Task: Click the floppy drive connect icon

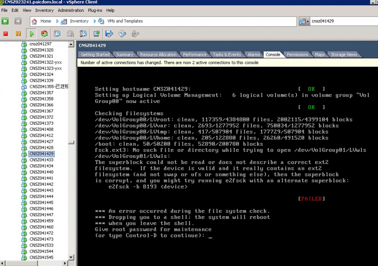Action: [x=109, y=34]
